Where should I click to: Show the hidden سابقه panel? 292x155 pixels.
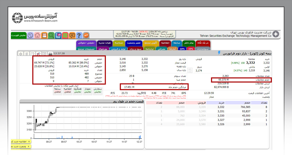(x=58, y=91)
